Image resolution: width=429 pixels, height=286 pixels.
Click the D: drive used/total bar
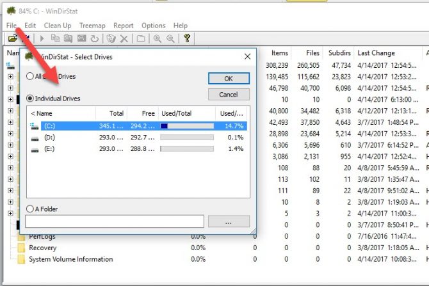[x=187, y=138]
